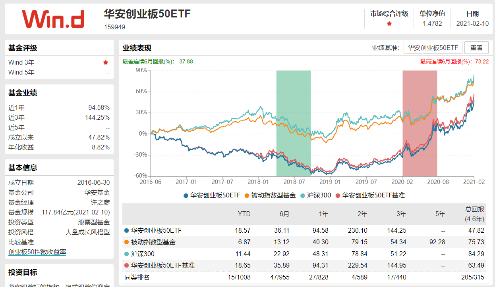Click the green worst 6-month period band
Screen dimensions: 495x287
click(294, 123)
